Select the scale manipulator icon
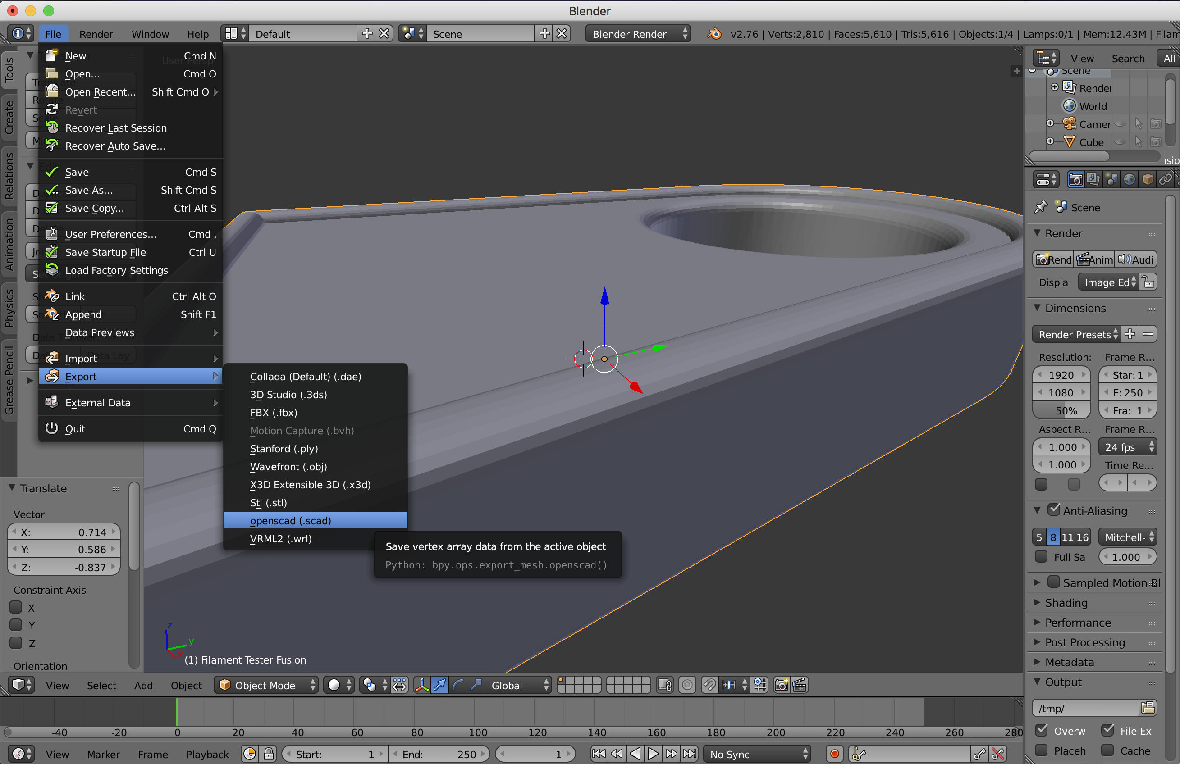This screenshot has width=1180, height=764. (x=476, y=685)
